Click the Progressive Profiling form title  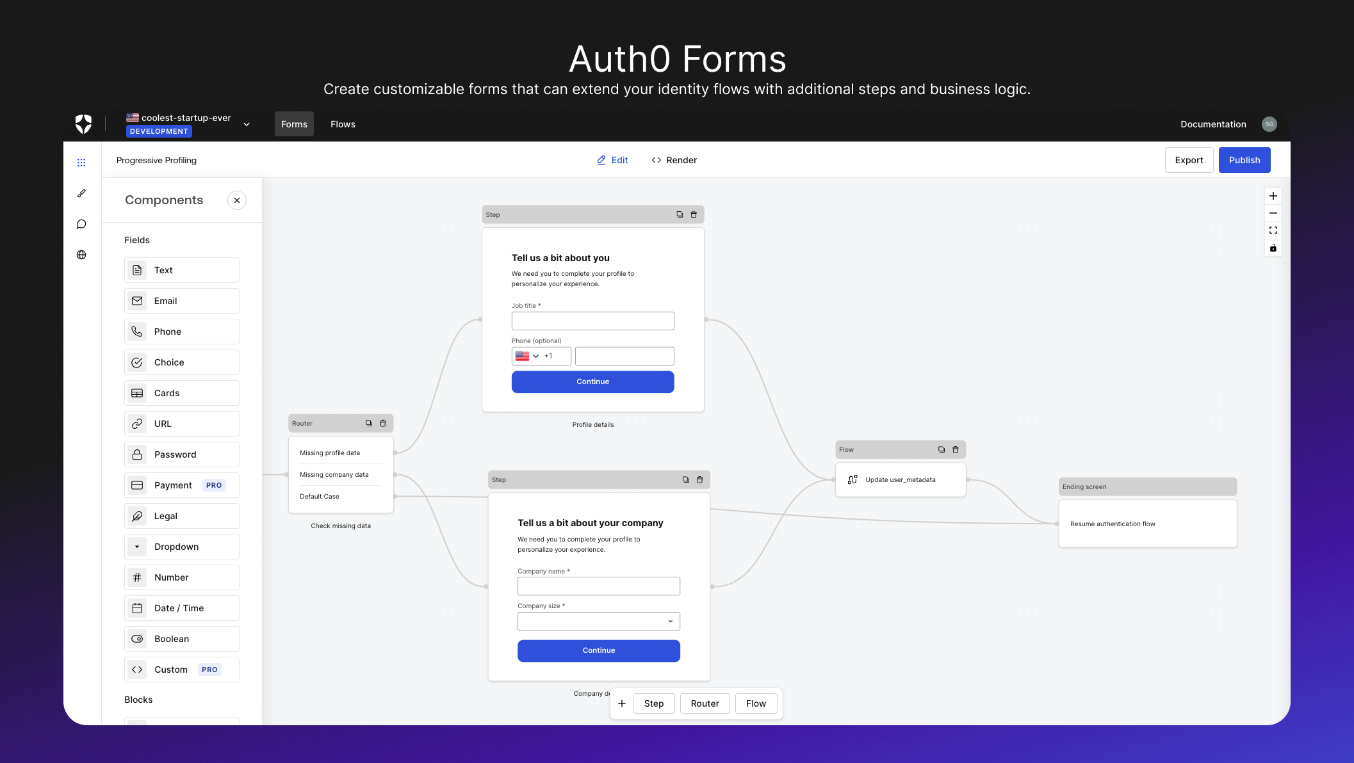click(x=156, y=160)
